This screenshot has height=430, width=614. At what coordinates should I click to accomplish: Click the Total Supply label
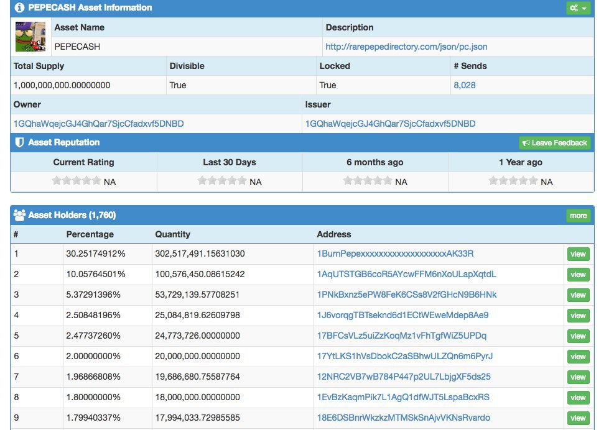point(39,66)
